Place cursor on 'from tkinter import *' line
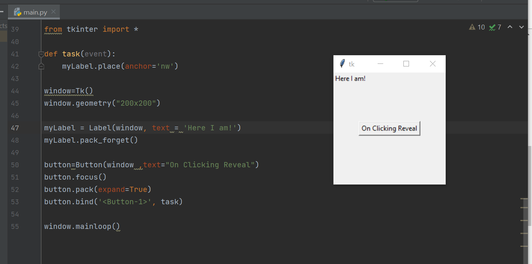 point(91,29)
